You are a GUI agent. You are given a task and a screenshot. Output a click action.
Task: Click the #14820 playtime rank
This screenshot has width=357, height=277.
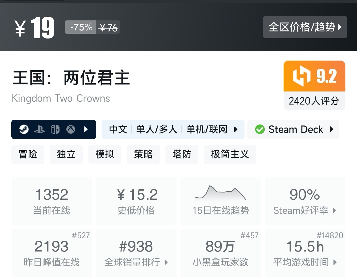pyautogui.click(x=330, y=235)
